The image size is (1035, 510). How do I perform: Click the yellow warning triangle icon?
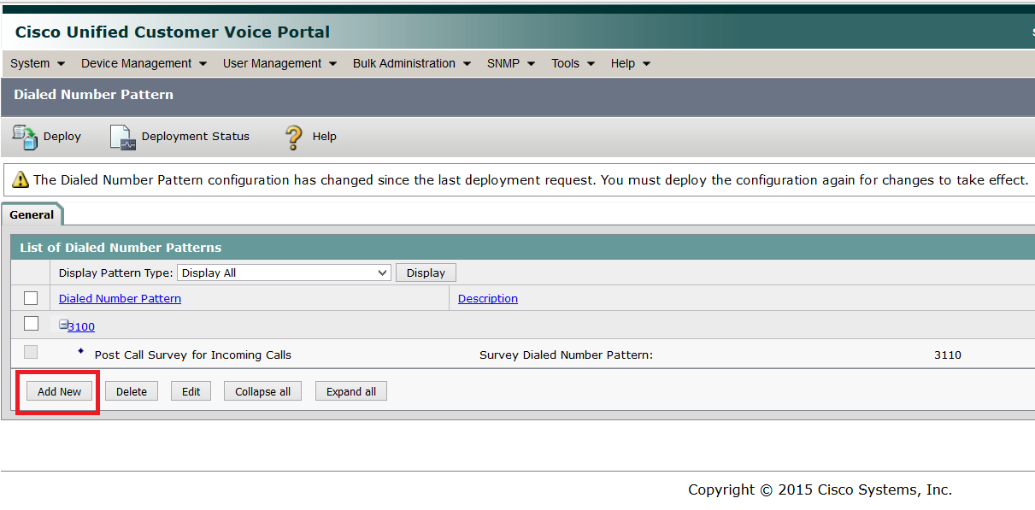point(18,179)
